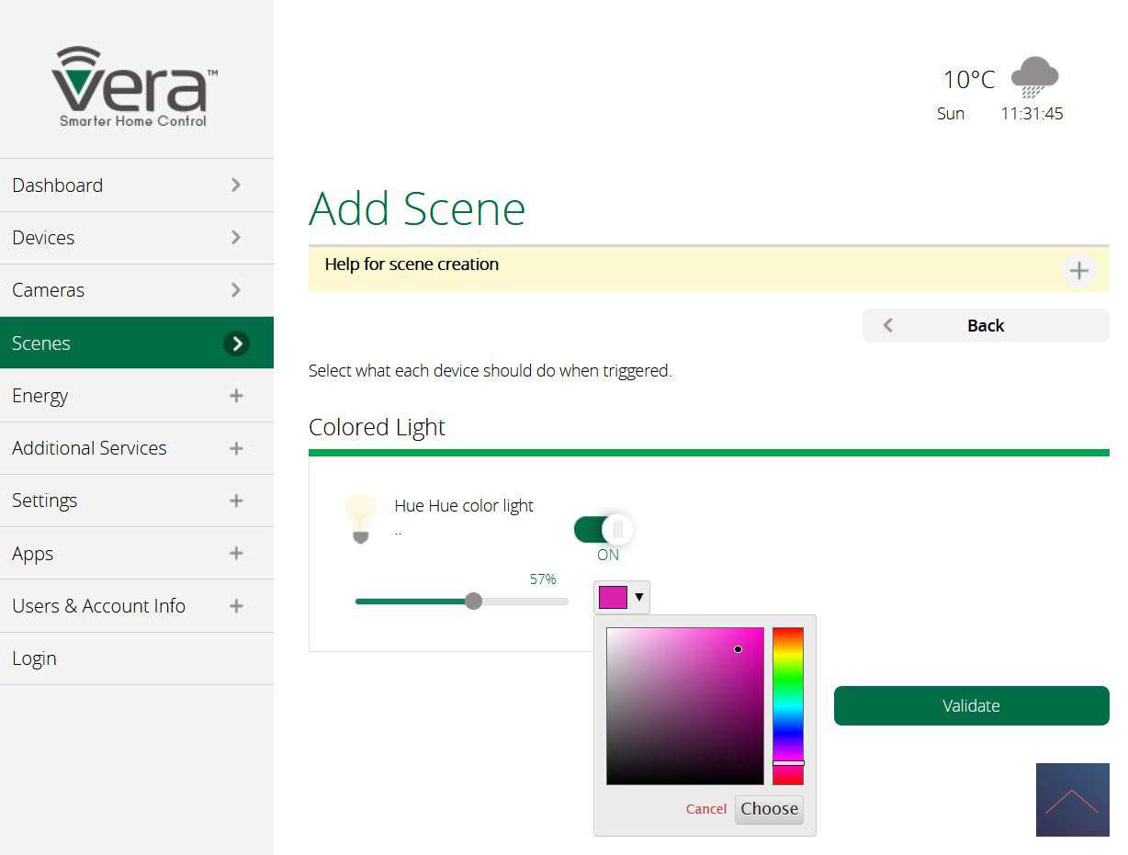Click the scroll-to-top arrow icon

click(x=1072, y=800)
